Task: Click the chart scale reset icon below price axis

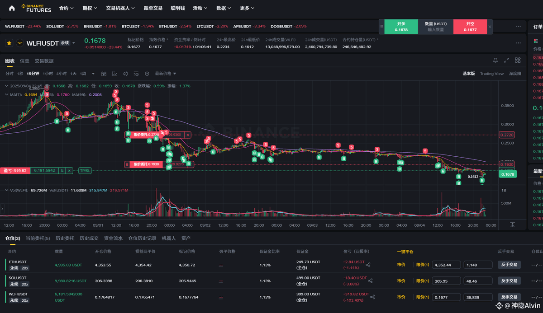Action: (x=512, y=224)
